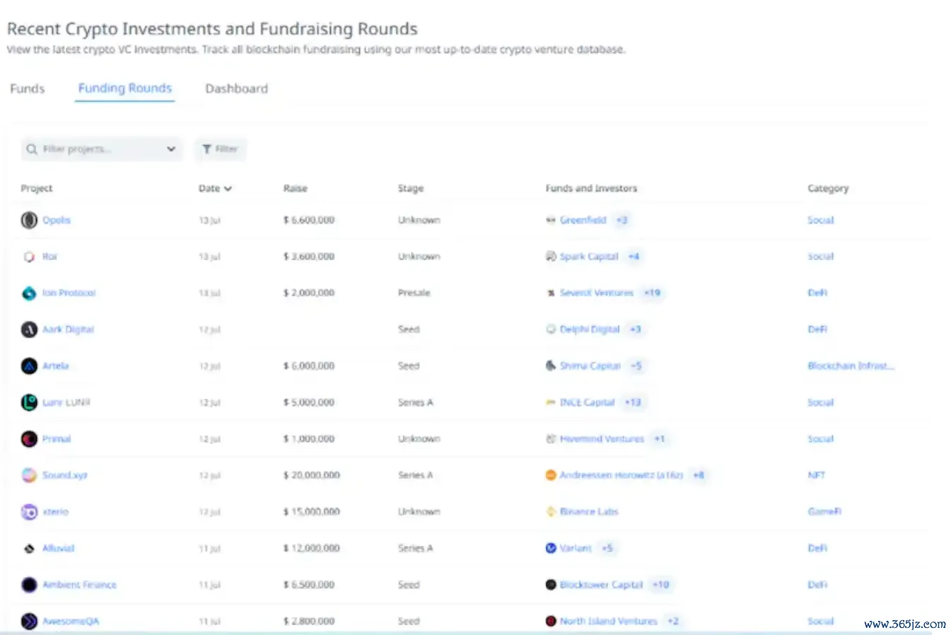This screenshot has width=951, height=635.
Task: Click the $ 12,000,000 raise amount
Action: pyautogui.click(x=312, y=548)
